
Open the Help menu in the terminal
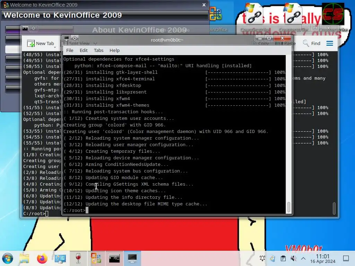tap(114, 51)
